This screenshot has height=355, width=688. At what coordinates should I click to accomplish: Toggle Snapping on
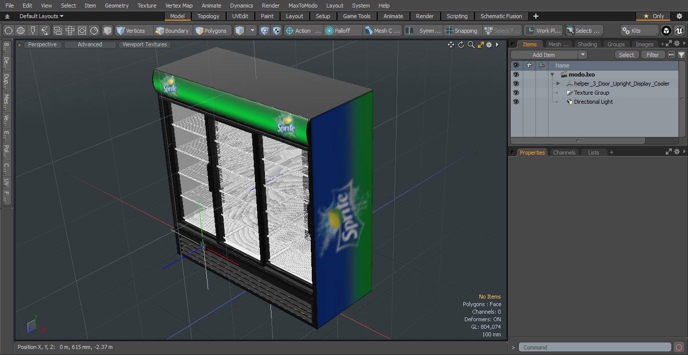(x=461, y=31)
